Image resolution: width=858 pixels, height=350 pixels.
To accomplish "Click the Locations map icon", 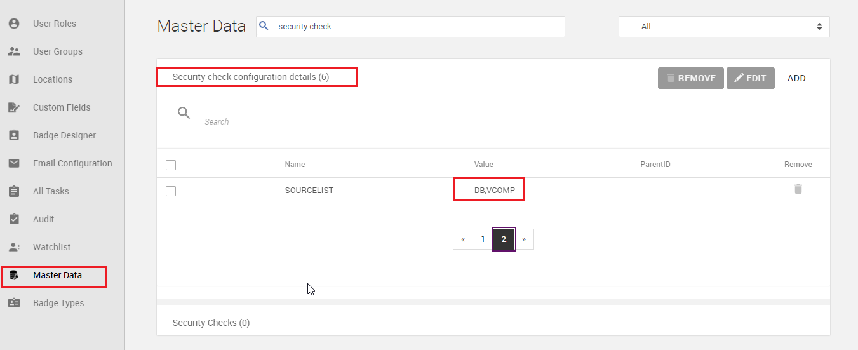I will tap(14, 79).
